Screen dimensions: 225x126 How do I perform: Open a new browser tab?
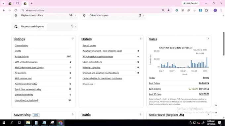pos(31,3)
